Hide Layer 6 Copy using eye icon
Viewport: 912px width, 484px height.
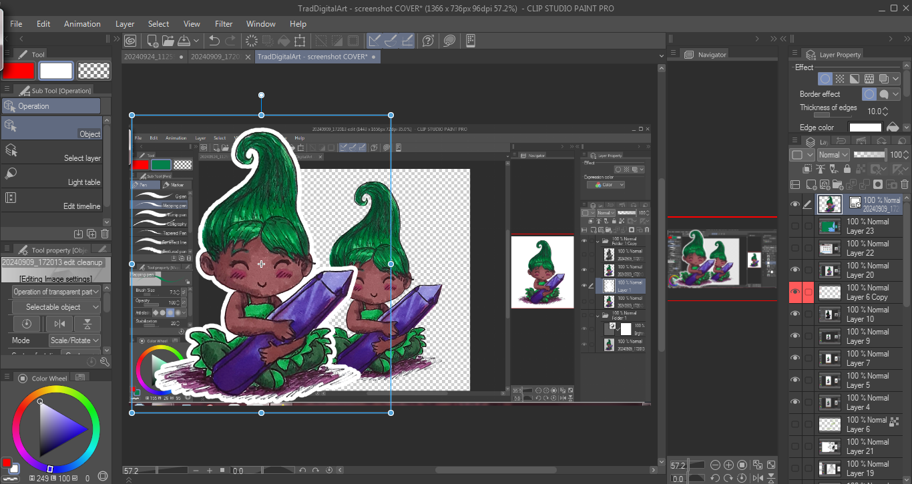click(x=795, y=292)
